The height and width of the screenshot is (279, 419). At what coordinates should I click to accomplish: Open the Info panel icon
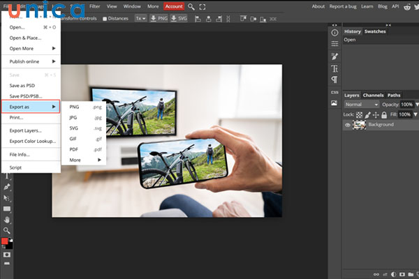pyautogui.click(x=335, y=32)
